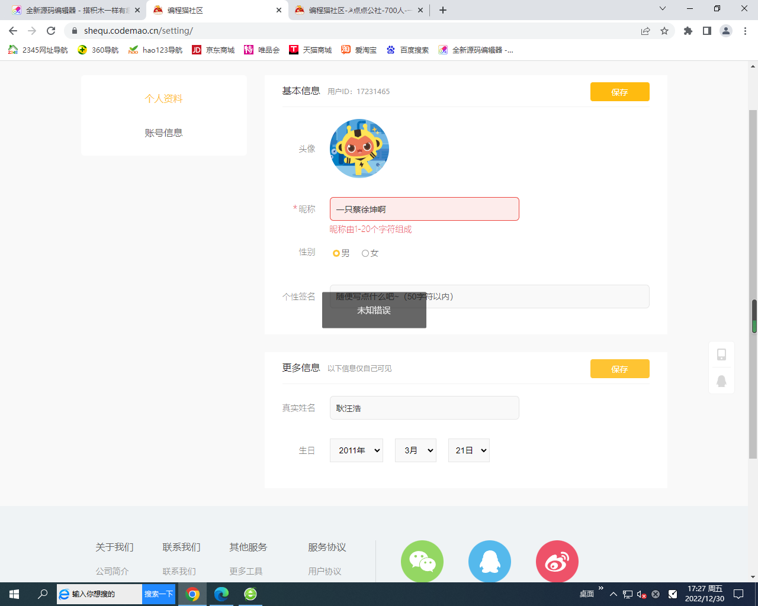Open 联系我们 footer link under heading
This screenshot has width=758, height=606.
pyautogui.click(x=179, y=571)
